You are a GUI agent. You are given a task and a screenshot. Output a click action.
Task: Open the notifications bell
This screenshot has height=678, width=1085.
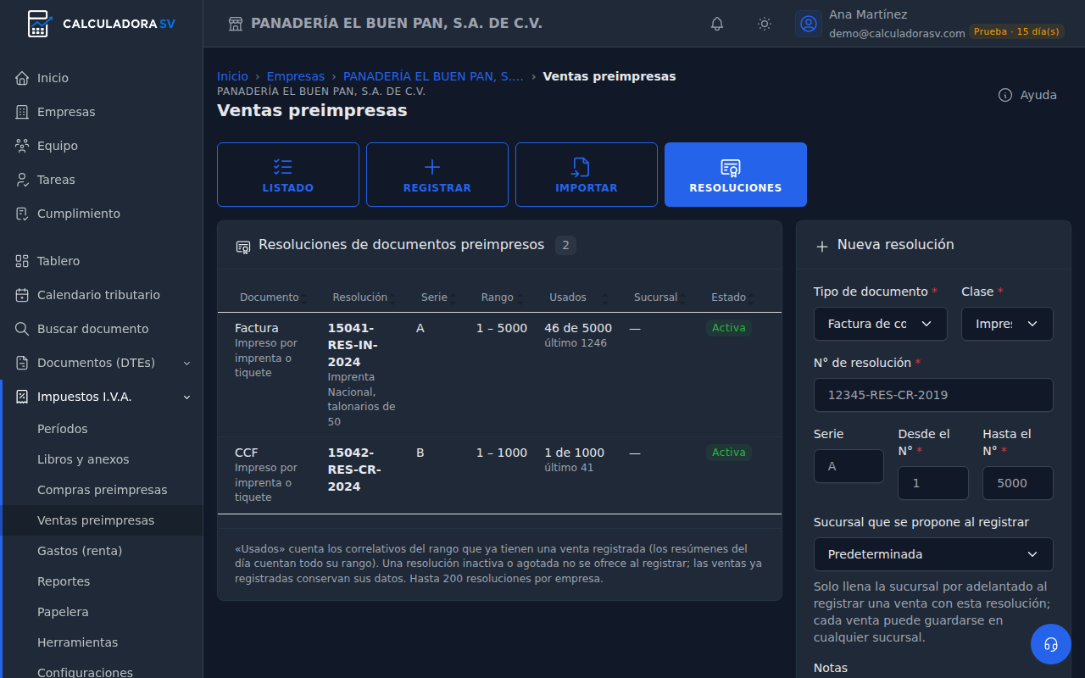[717, 24]
